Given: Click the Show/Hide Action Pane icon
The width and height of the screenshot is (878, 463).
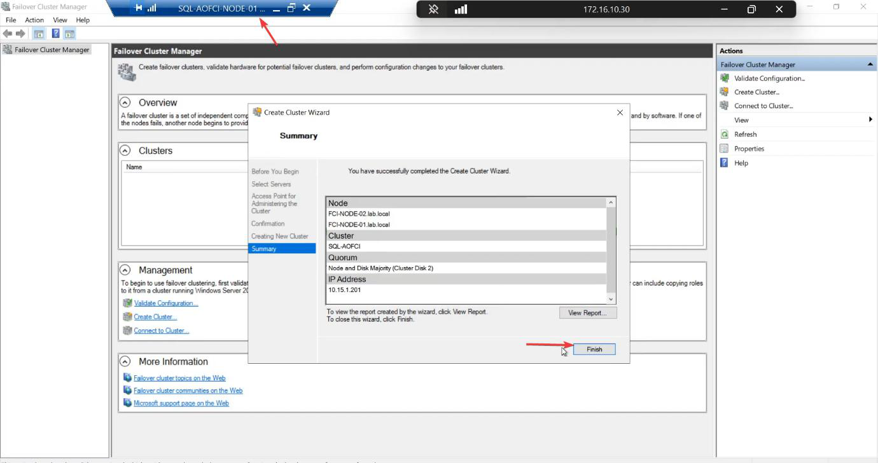Looking at the screenshot, I should click(69, 34).
